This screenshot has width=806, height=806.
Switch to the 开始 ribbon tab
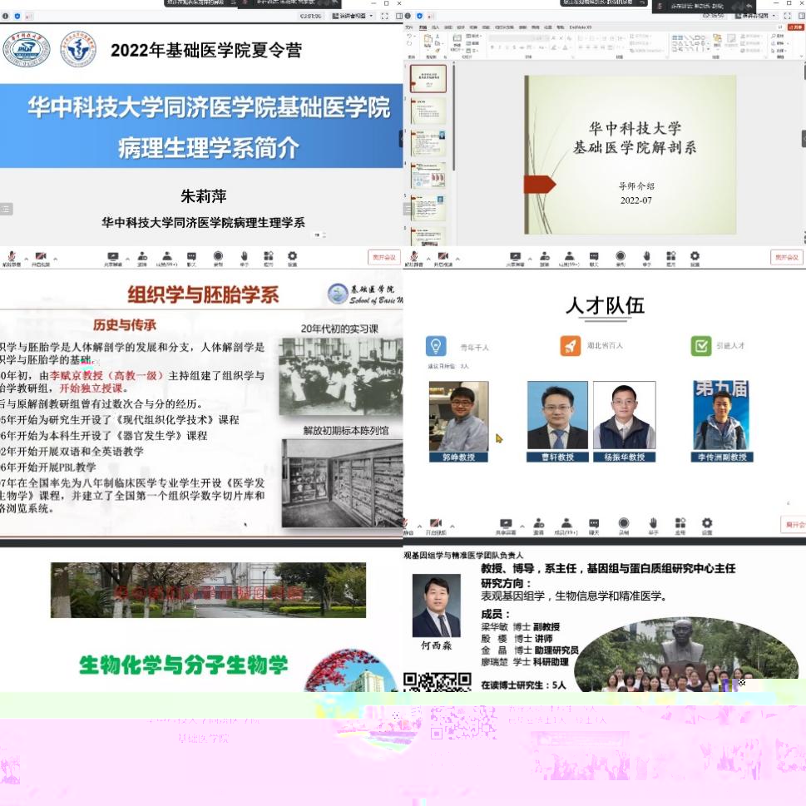click(423, 27)
